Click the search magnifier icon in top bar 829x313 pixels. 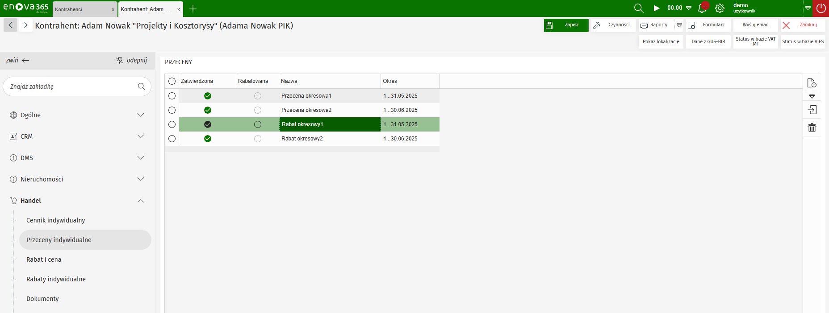[x=639, y=8]
